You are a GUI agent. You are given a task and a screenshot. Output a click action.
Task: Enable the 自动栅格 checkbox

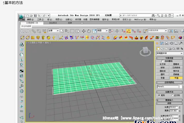[163, 61]
